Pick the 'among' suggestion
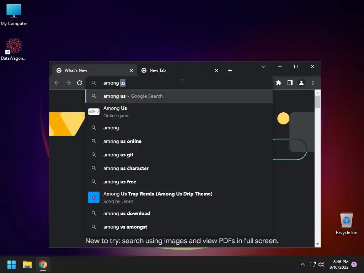364x273 pixels. pos(180,128)
